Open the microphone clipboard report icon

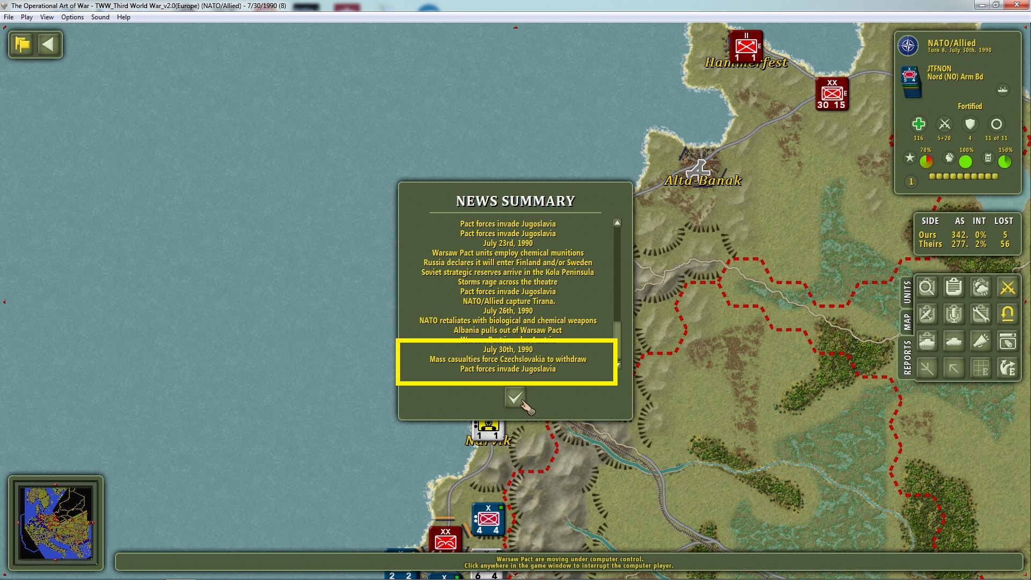point(954,314)
